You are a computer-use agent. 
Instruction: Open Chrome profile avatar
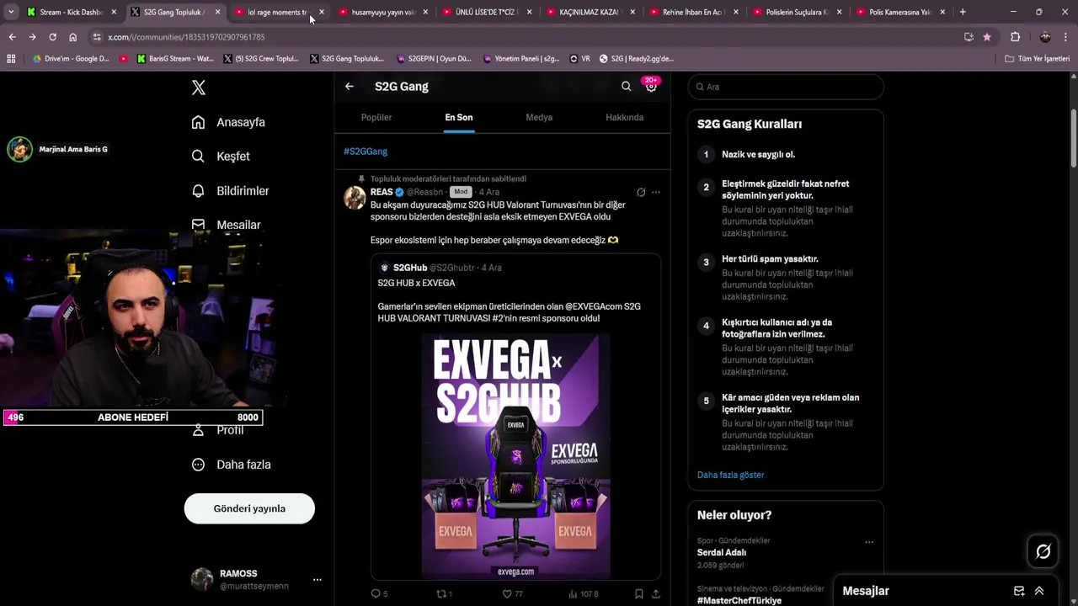coord(1045,37)
